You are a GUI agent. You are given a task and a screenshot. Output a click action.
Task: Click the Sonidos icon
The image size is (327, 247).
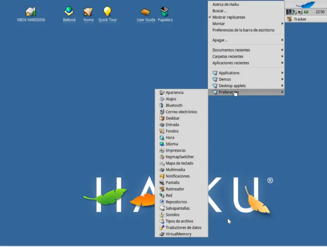[162, 215]
